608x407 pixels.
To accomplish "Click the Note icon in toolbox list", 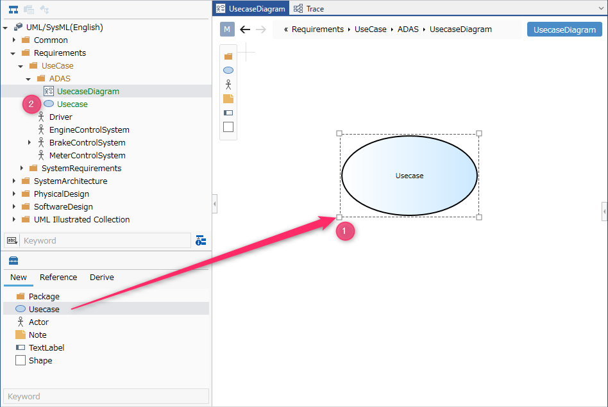I will click(21, 335).
